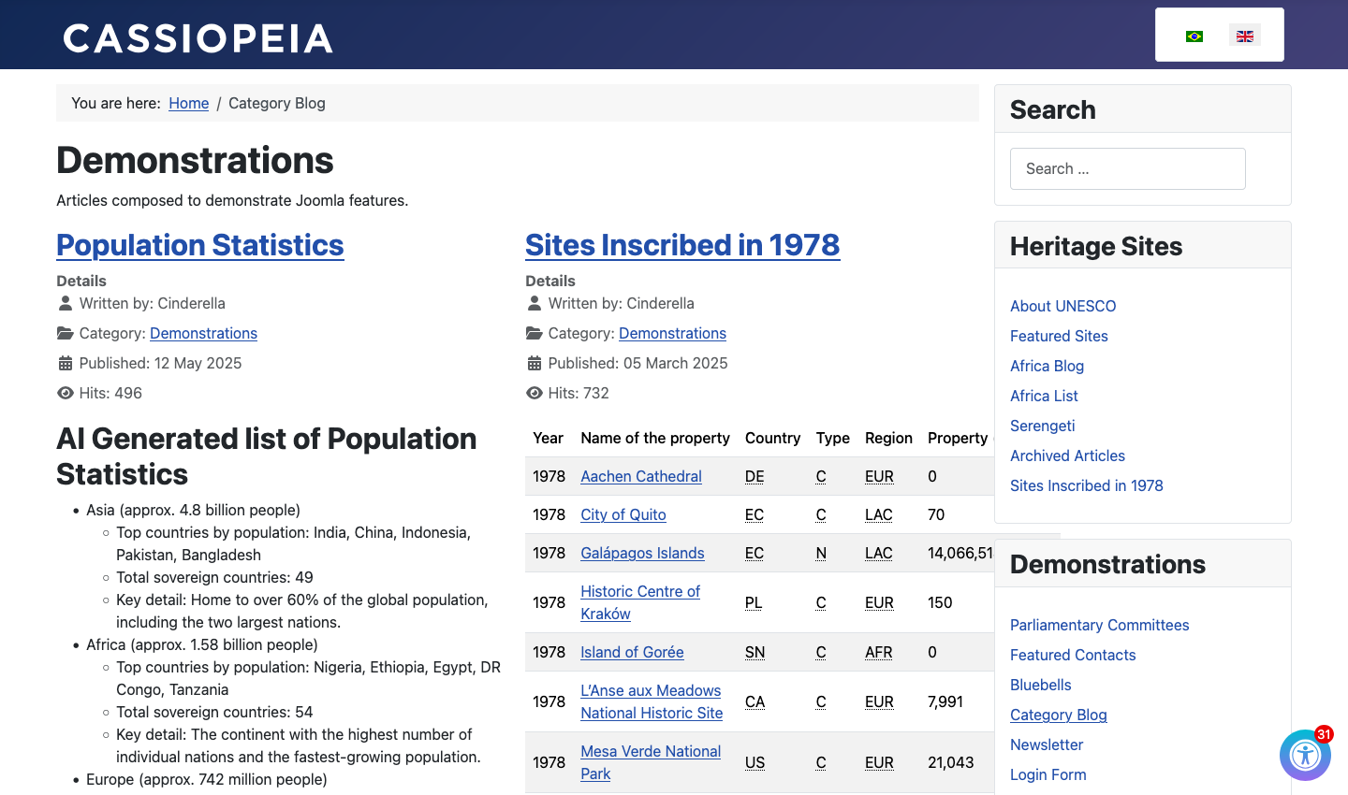Click the calendar icon beside 05 March 2025
This screenshot has height=795, width=1348.
point(534,363)
